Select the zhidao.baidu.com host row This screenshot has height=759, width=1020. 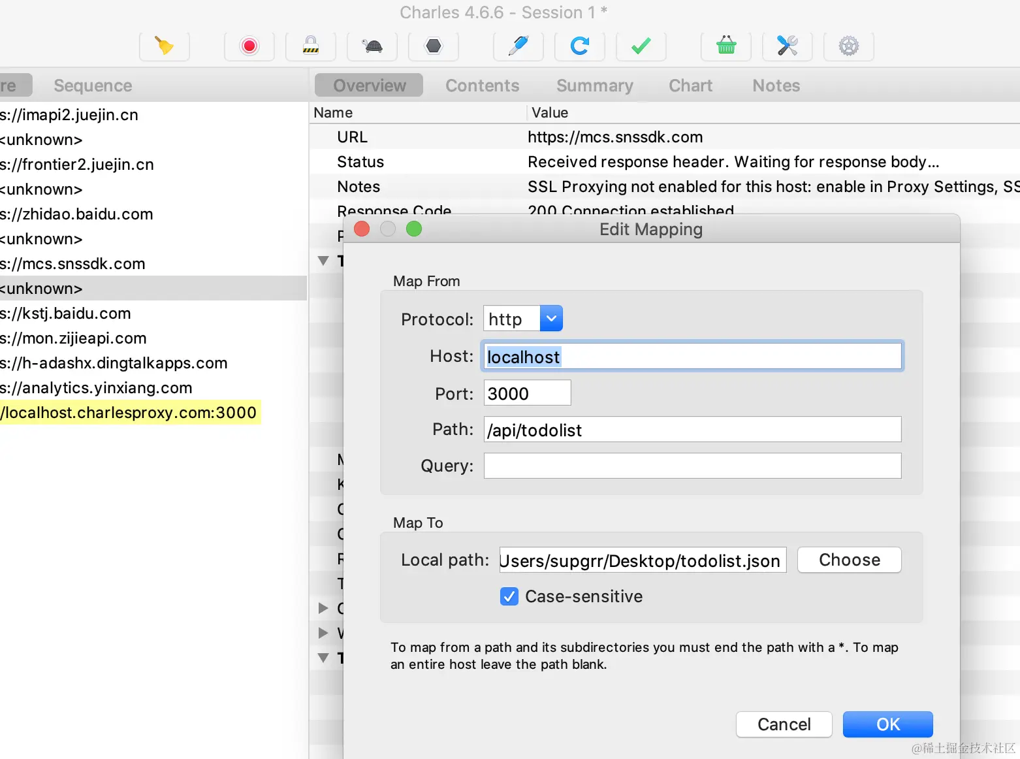coord(153,214)
